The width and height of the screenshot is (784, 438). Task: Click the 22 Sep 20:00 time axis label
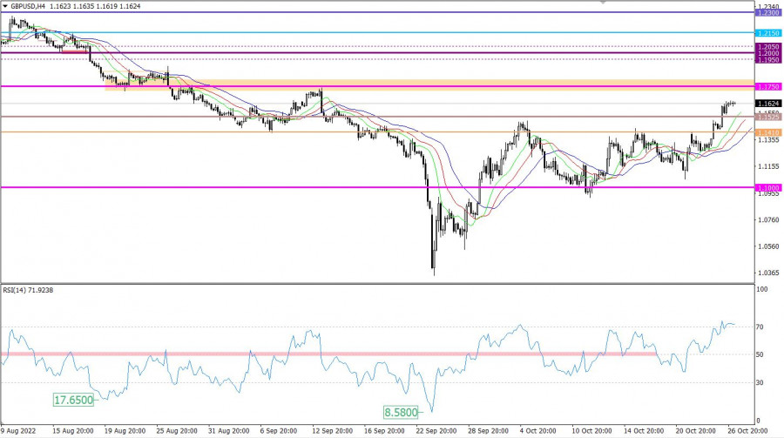pos(436,431)
